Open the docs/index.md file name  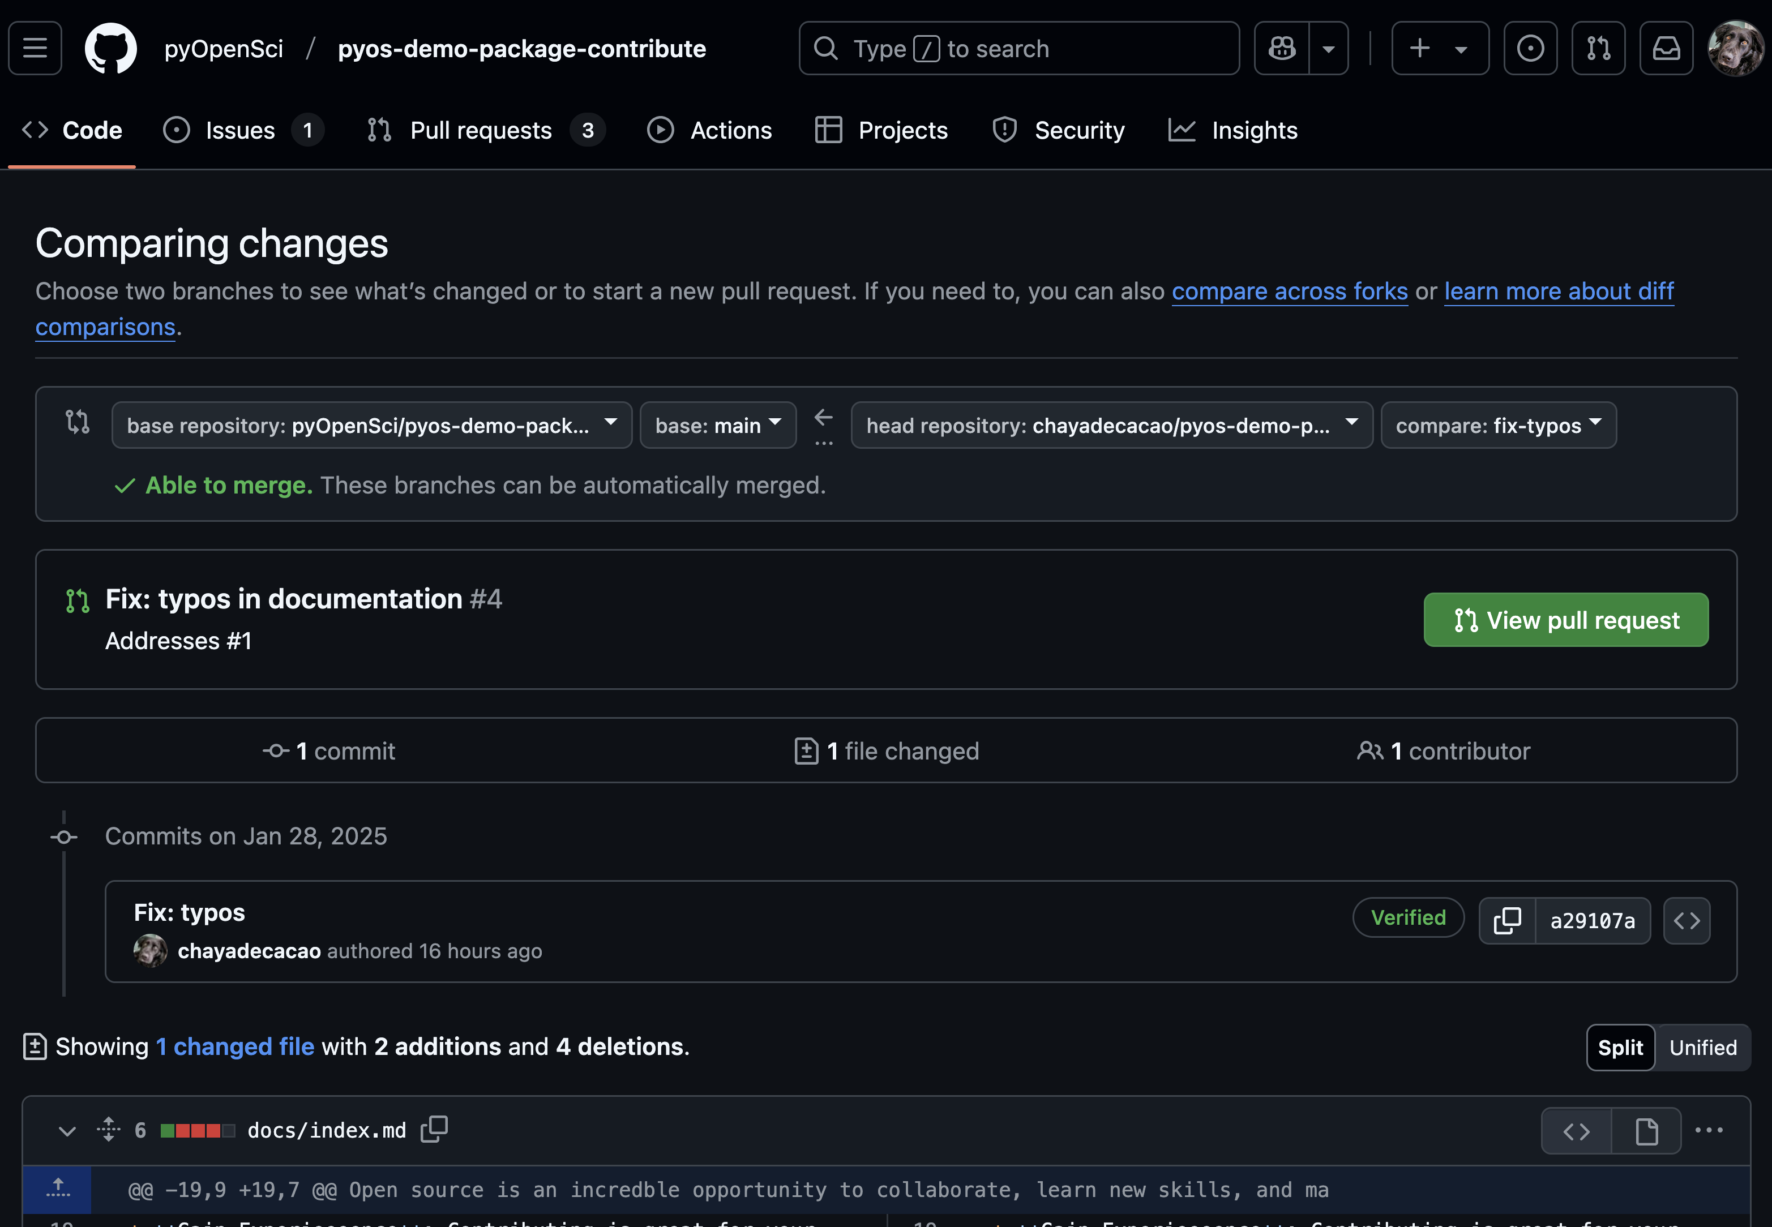(327, 1131)
